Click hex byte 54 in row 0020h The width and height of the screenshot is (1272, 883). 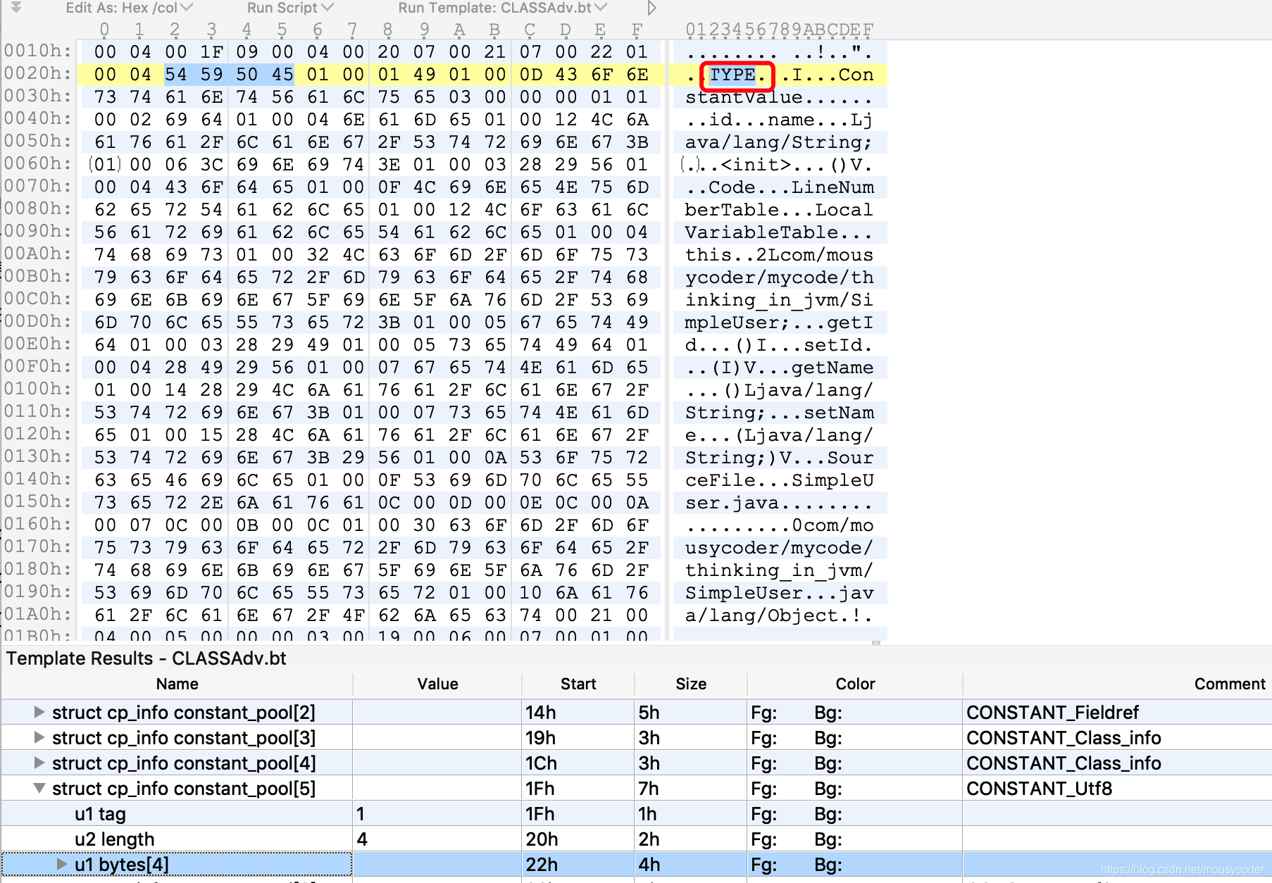tap(176, 74)
